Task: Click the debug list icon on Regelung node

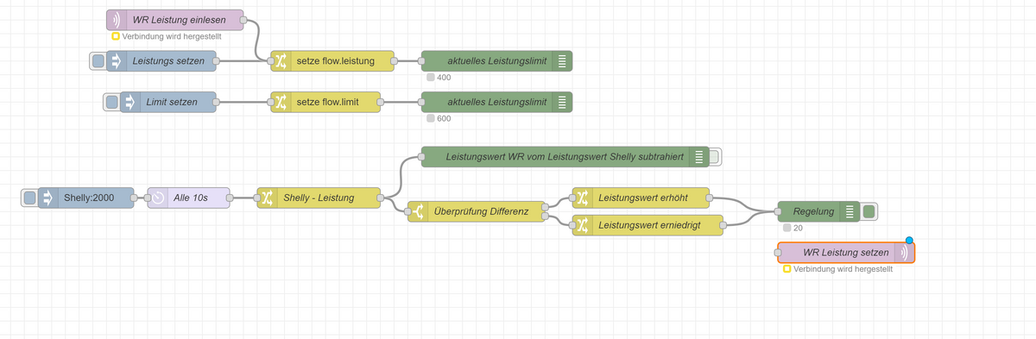Action: coord(850,211)
